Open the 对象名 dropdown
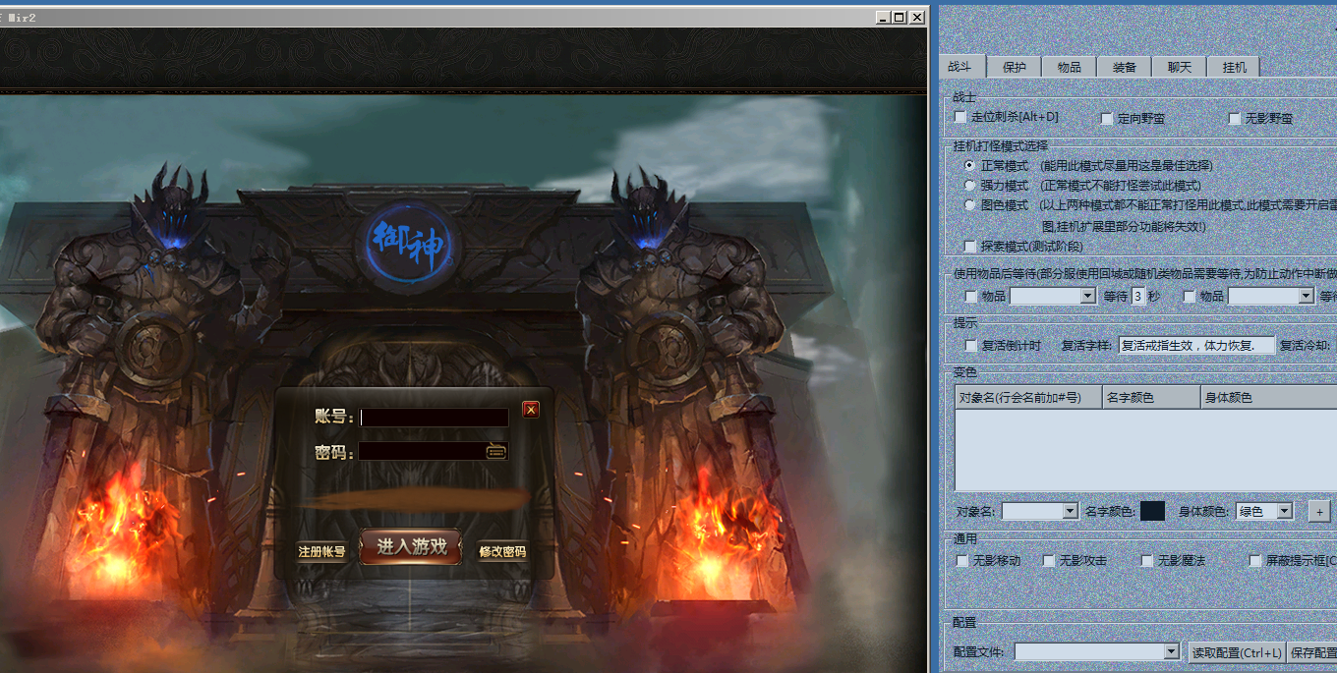The height and width of the screenshot is (673, 1337). click(1071, 511)
